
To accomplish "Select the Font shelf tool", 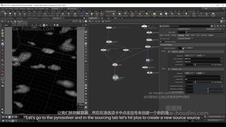I will (x=69, y=14).
